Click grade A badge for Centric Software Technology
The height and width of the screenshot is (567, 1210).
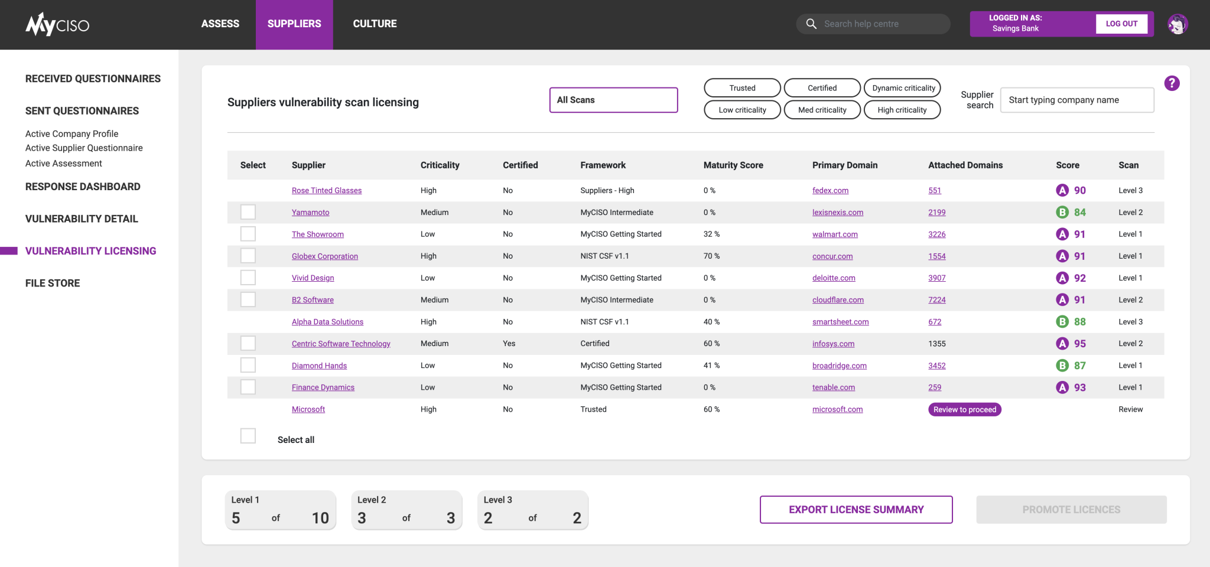pyautogui.click(x=1062, y=343)
